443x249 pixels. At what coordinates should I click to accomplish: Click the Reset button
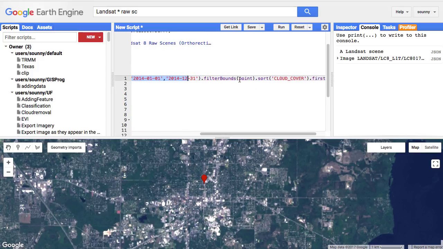299,27
